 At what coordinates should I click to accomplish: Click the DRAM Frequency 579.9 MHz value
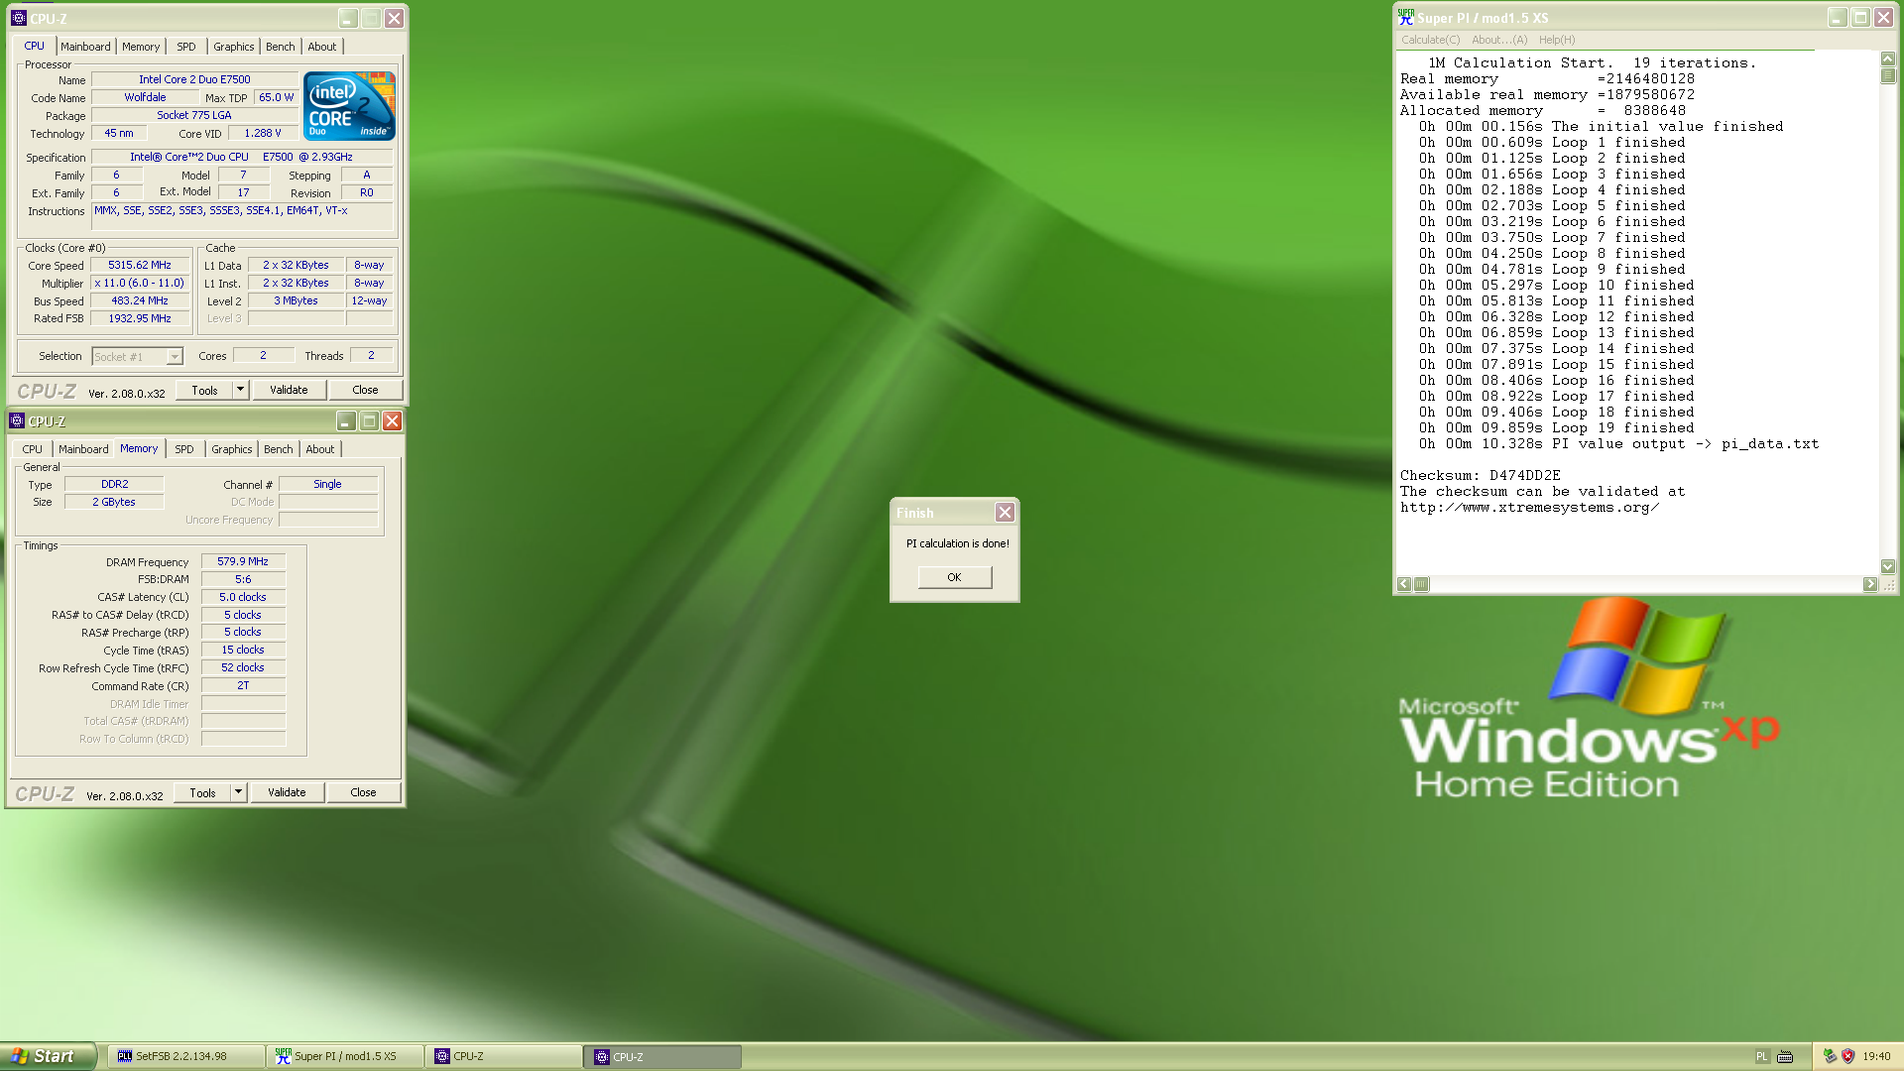pyautogui.click(x=243, y=561)
